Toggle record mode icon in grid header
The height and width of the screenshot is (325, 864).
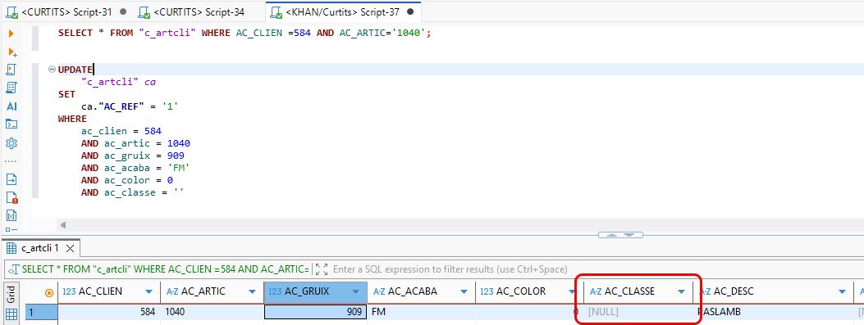click(x=49, y=292)
